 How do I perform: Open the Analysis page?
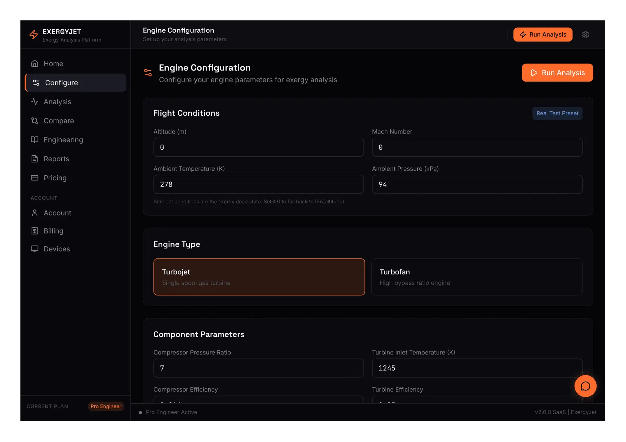pyautogui.click(x=75, y=102)
